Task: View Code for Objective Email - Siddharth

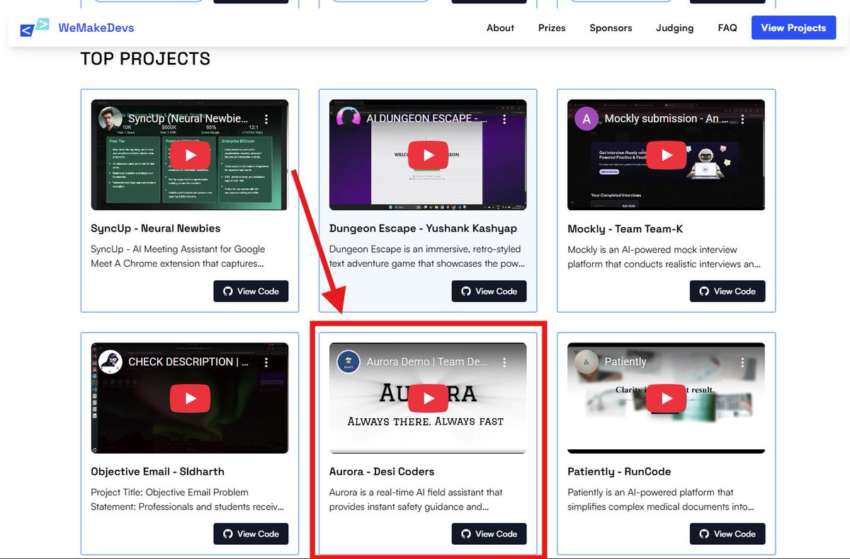Action: 251,534
